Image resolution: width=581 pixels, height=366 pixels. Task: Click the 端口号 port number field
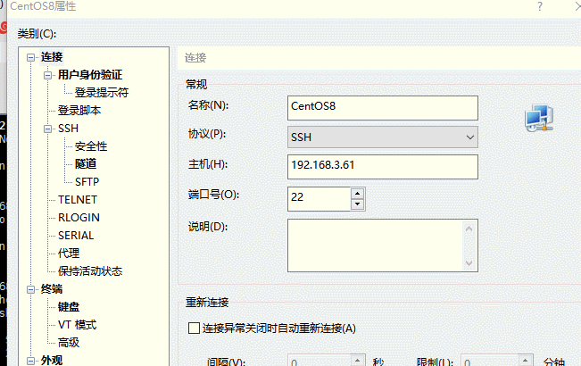[x=319, y=199]
